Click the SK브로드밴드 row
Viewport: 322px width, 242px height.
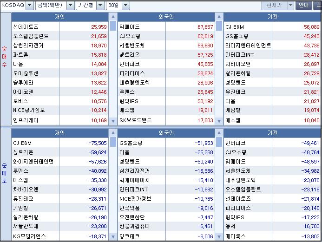(166, 120)
